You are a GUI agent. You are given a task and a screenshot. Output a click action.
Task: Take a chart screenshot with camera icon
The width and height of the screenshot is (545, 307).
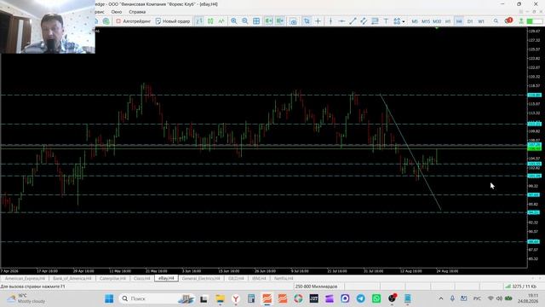293,21
